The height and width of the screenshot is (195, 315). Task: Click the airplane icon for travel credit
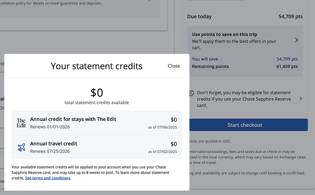click(x=21, y=147)
